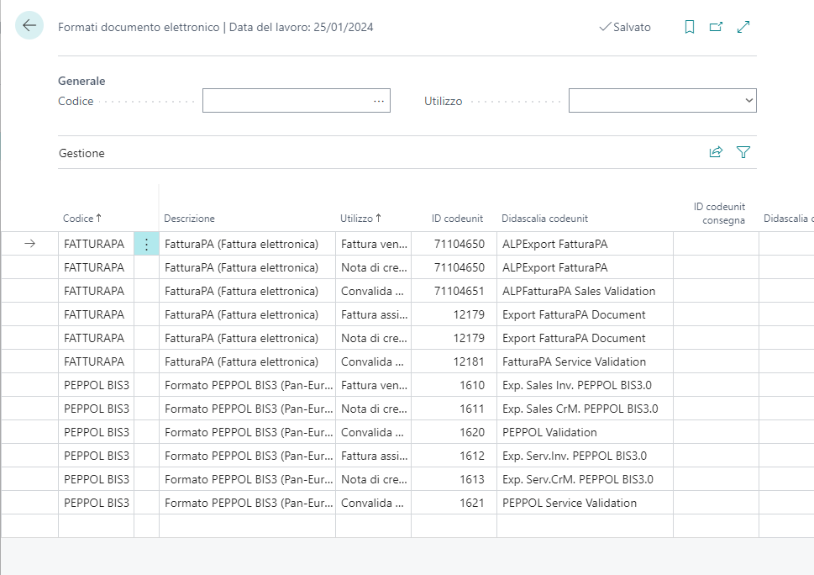Select the PEPPOL Validation codeunit cell
This screenshot has width=814, height=575.
(x=549, y=433)
